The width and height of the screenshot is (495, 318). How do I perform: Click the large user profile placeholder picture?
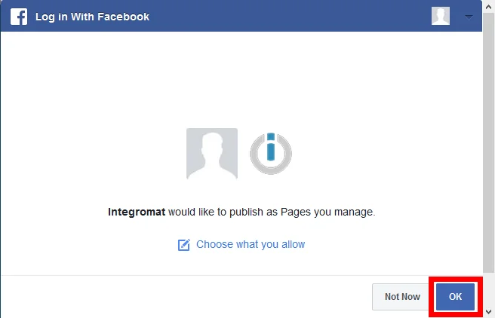click(212, 154)
